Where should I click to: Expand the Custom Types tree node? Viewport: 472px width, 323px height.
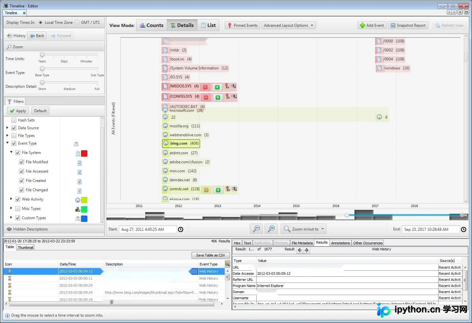(x=11, y=218)
